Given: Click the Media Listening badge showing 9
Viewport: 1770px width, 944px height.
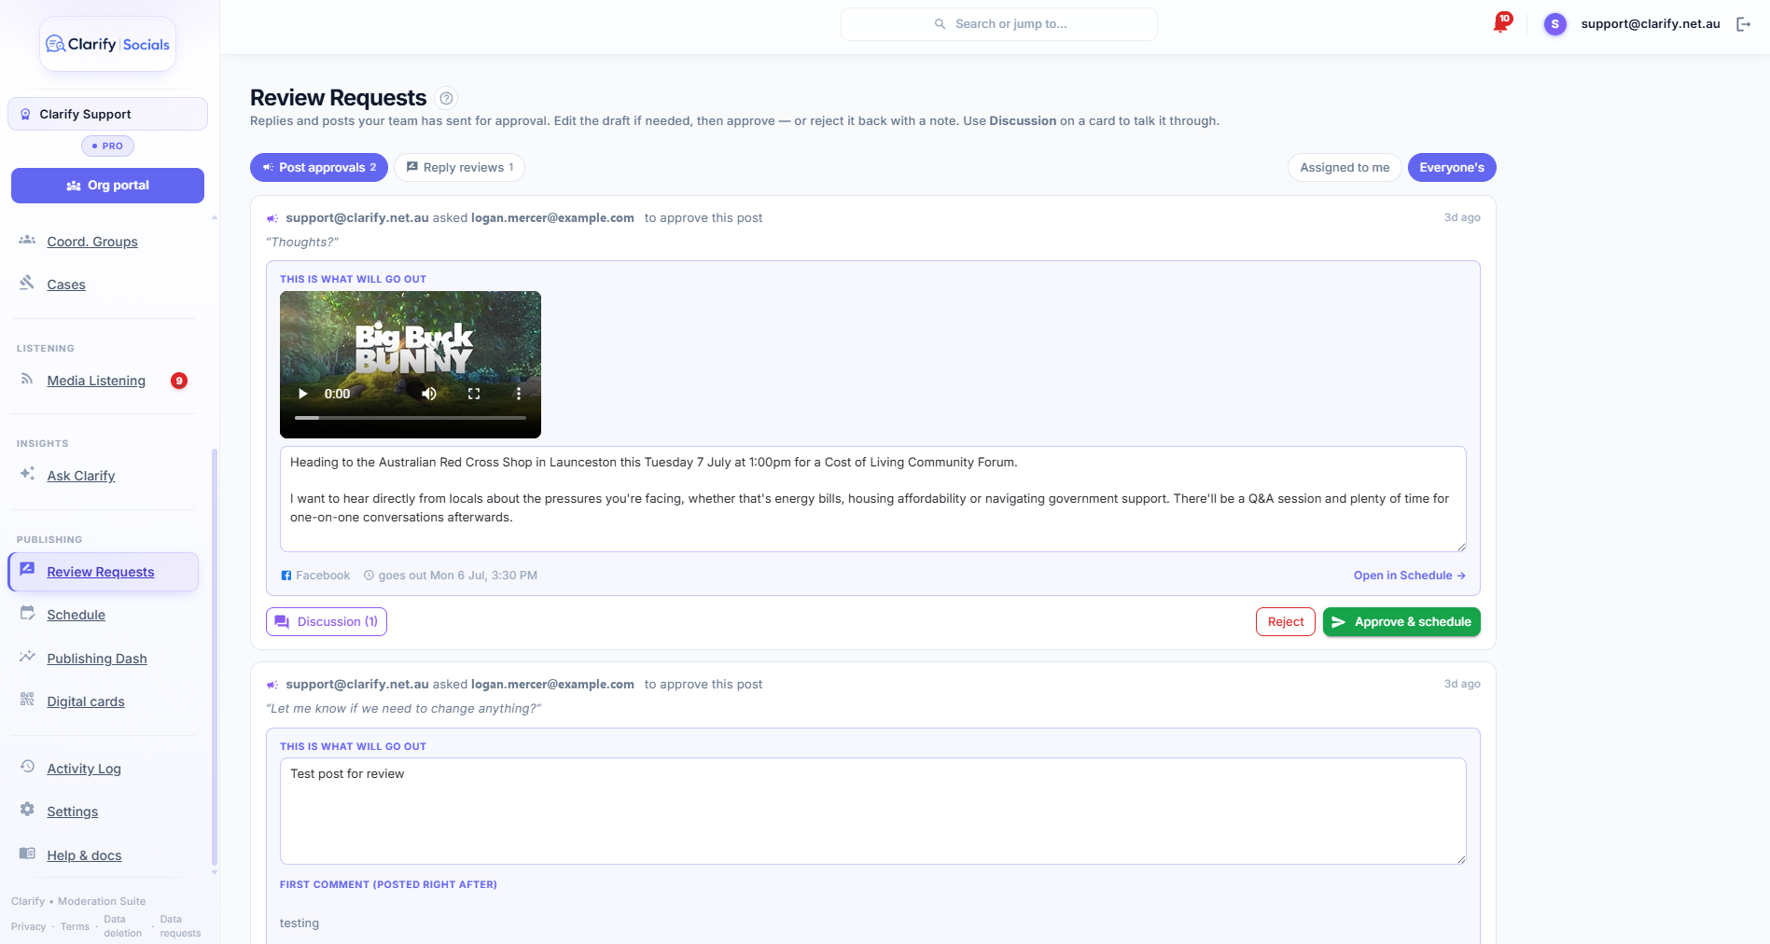Looking at the screenshot, I should (179, 381).
